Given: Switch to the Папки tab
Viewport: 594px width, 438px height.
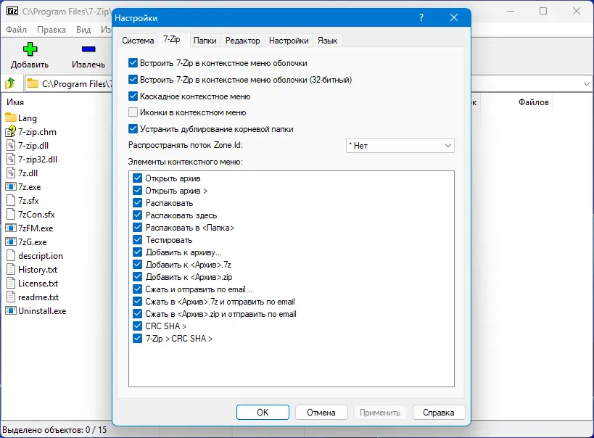Looking at the screenshot, I should click(x=205, y=41).
